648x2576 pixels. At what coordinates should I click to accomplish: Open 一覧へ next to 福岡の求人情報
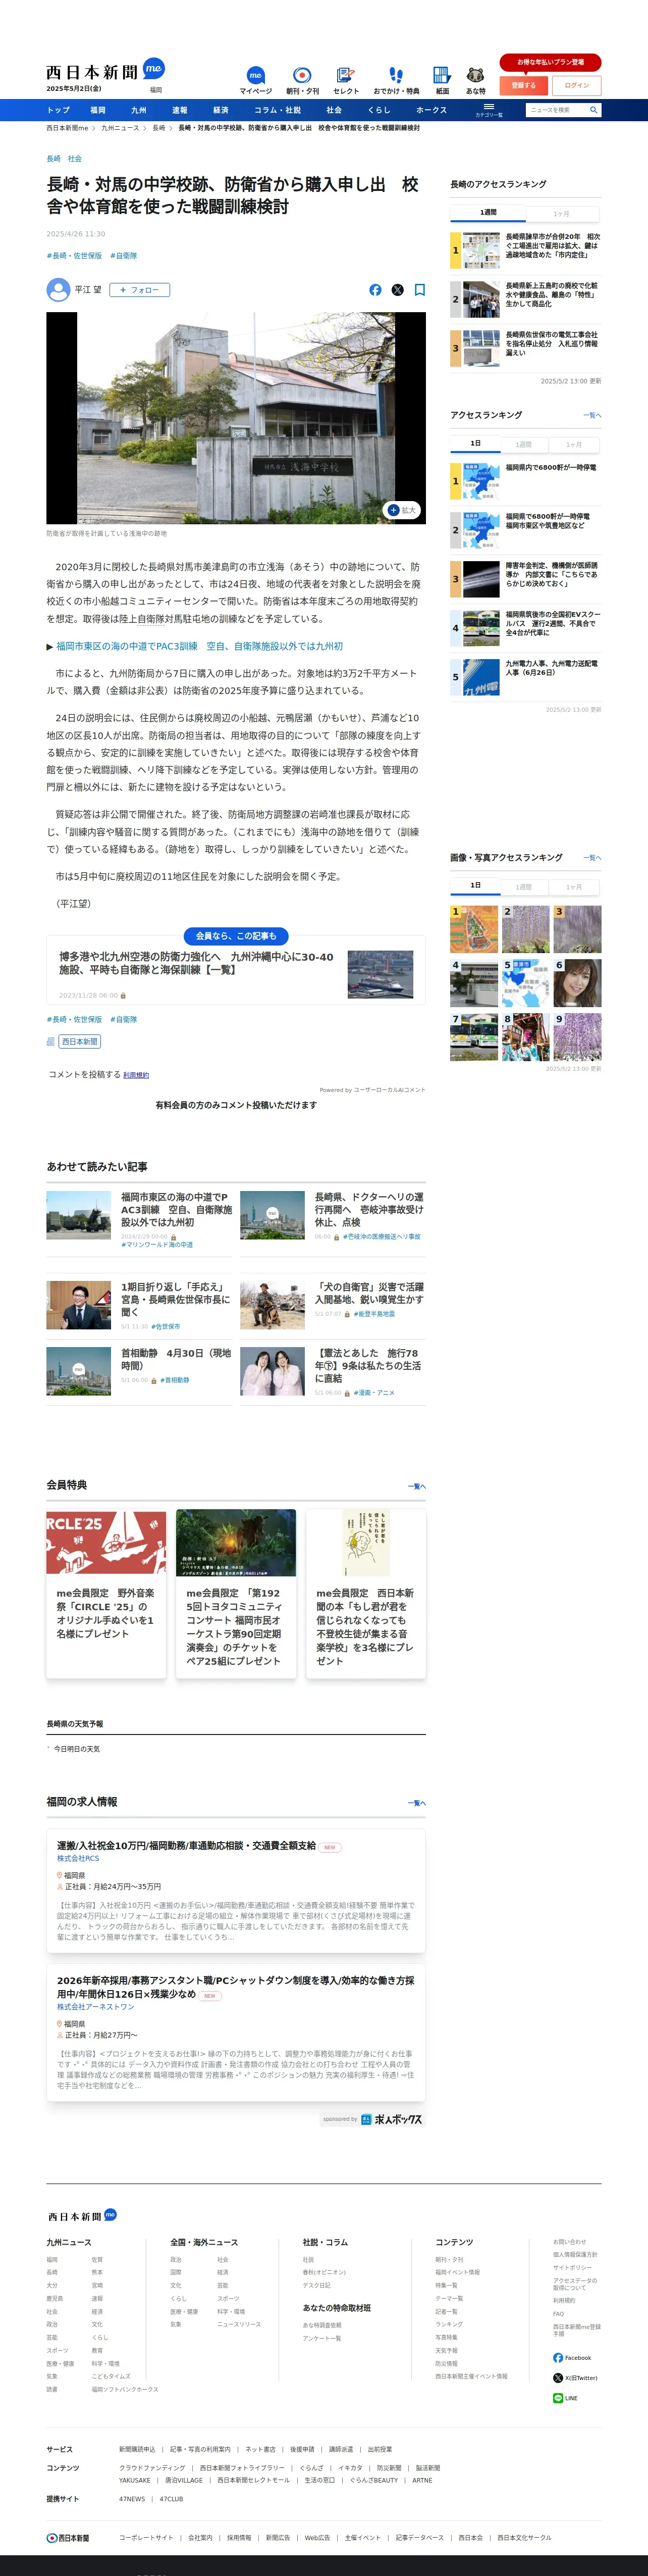[x=416, y=1802]
